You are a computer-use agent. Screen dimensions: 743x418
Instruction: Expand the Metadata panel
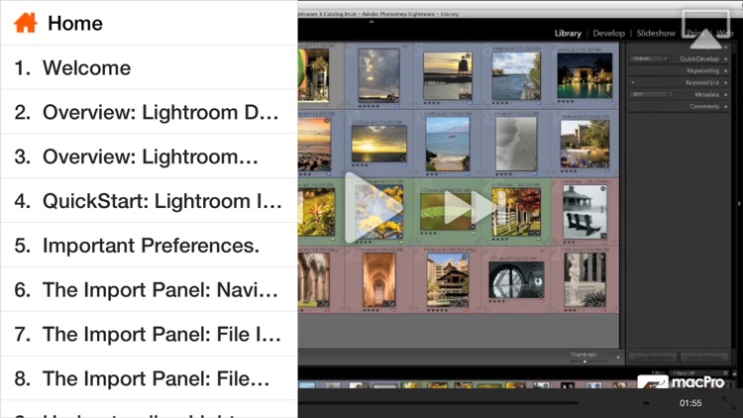(x=706, y=94)
